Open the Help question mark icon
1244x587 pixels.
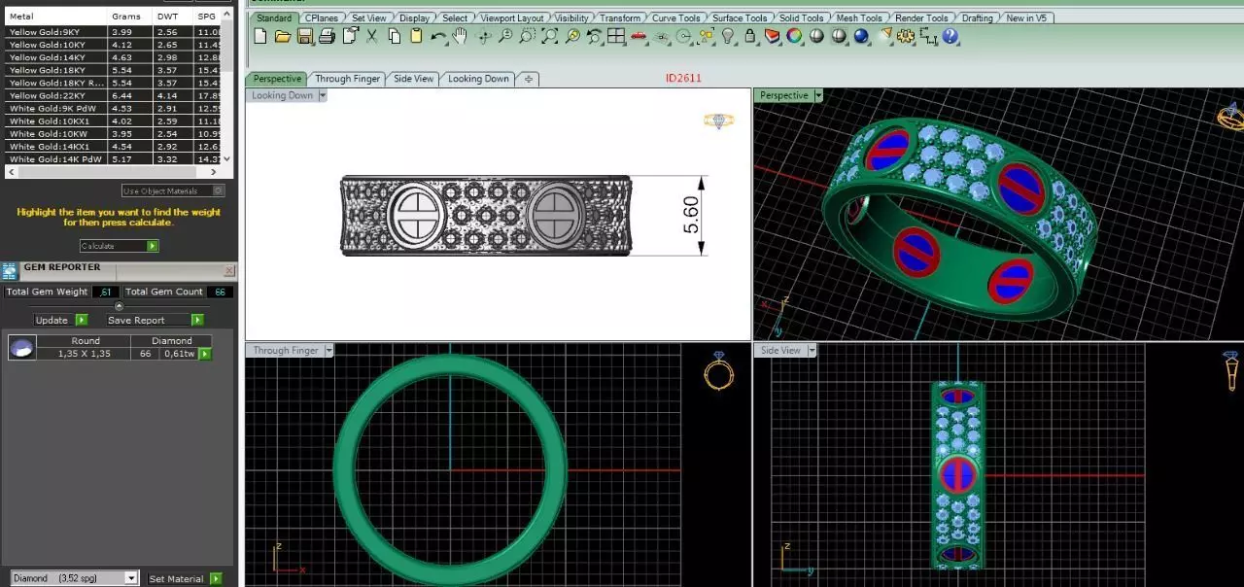[x=950, y=36]
